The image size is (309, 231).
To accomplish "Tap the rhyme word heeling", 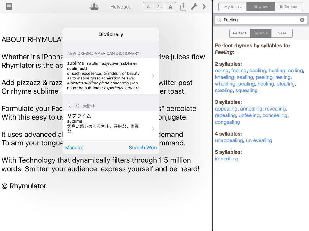I will (x=266, y=84).
